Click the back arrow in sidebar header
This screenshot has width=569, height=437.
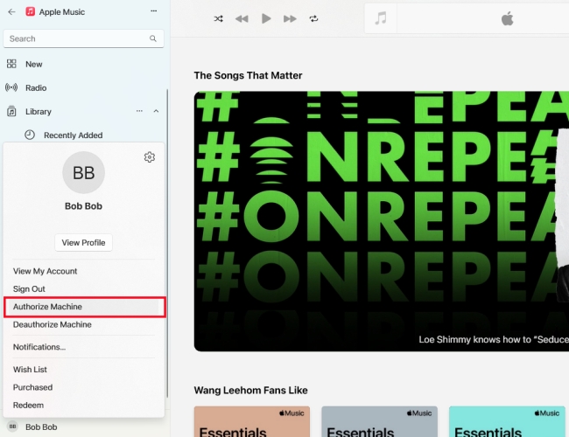pos(11,12)
